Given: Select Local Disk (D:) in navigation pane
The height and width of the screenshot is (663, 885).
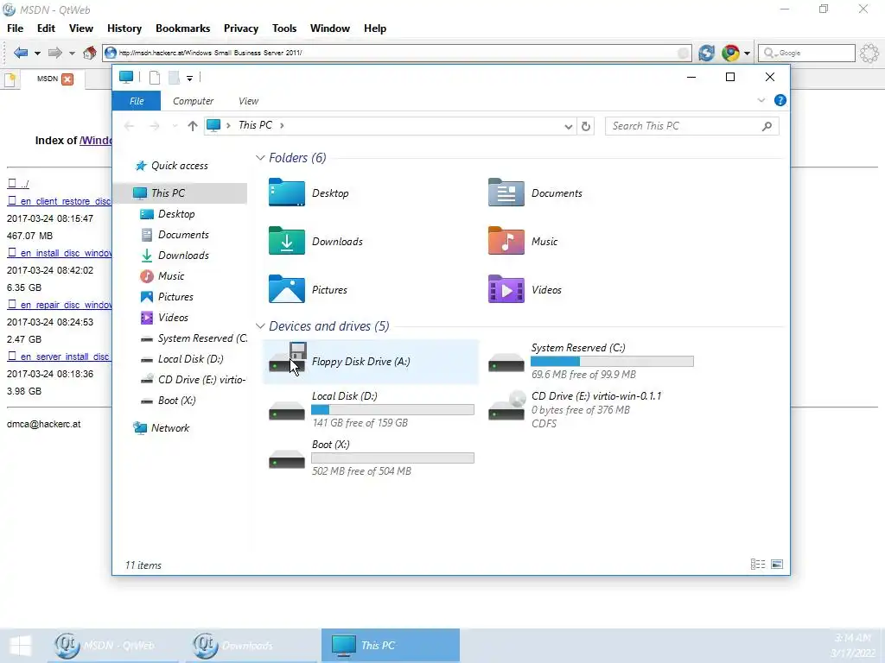Looking at the screenshot, I should pyautogui.click(x=190, y=359).
